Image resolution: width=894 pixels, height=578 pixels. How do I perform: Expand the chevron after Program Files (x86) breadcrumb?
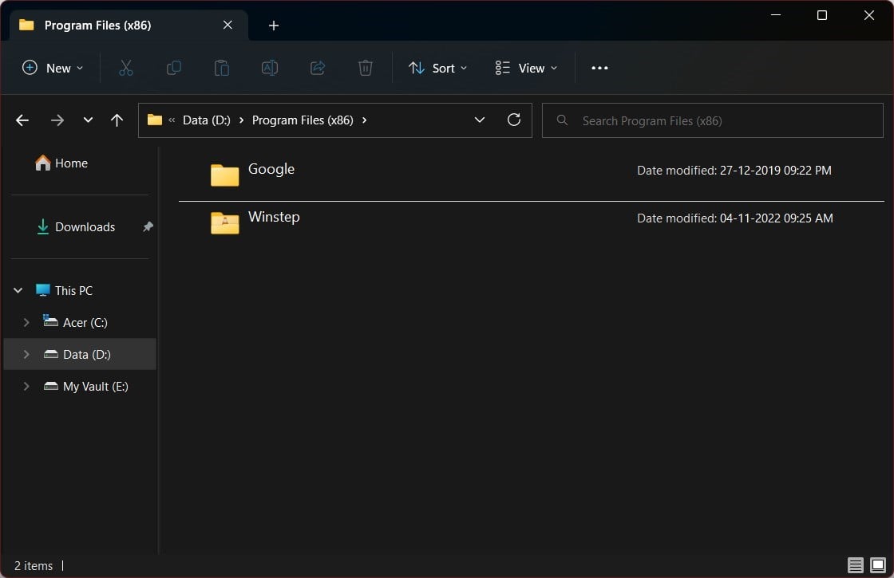[364, 120]
